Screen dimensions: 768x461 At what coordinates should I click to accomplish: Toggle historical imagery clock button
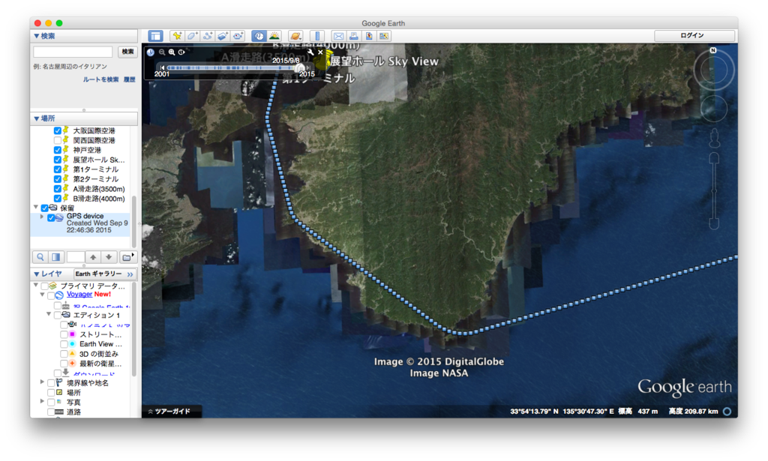tap(259, 36)
